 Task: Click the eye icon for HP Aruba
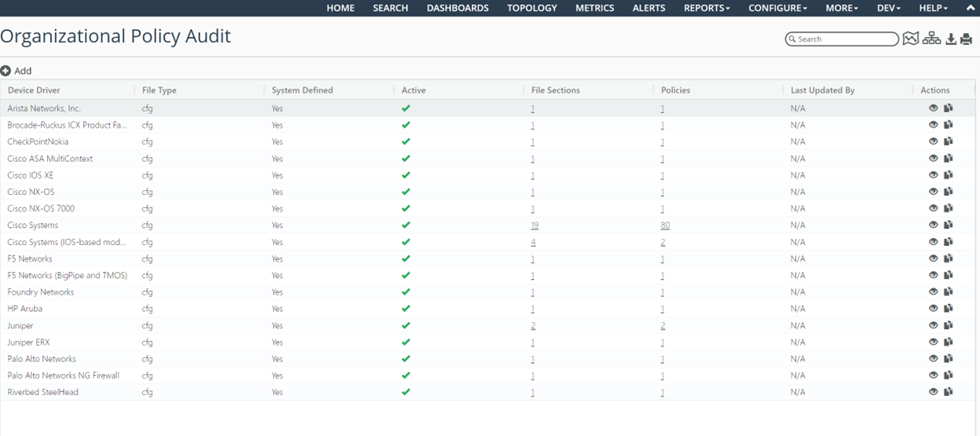tap(934, 308)
